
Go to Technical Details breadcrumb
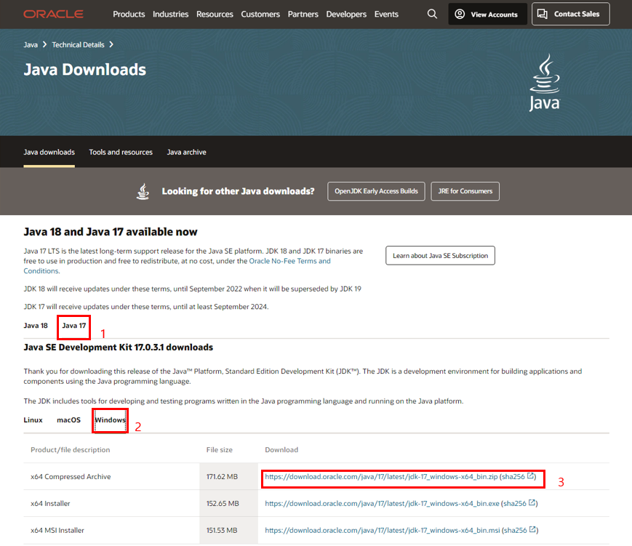click(79, 45)
